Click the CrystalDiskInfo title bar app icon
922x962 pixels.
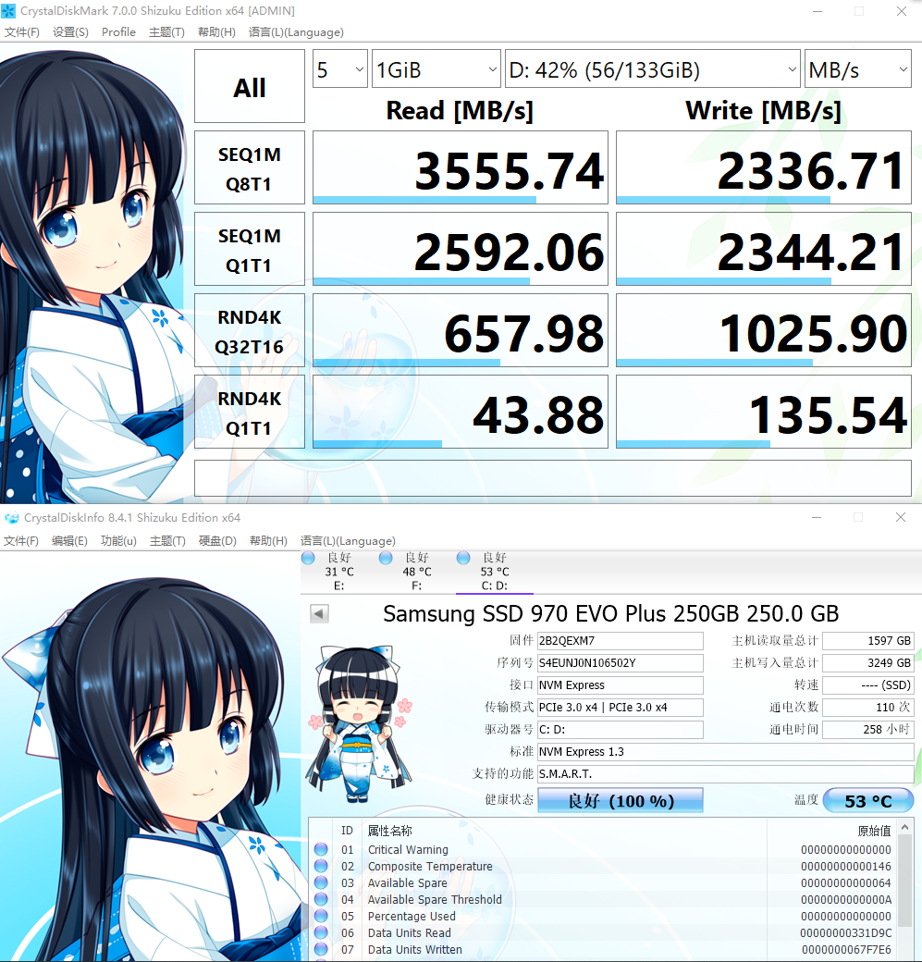tap(11, 518)
